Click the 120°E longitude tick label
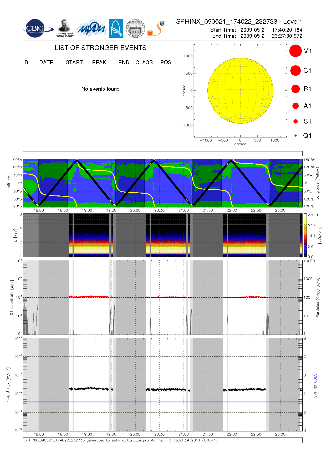Screen dimensions: 326x462 coord(309,199)
